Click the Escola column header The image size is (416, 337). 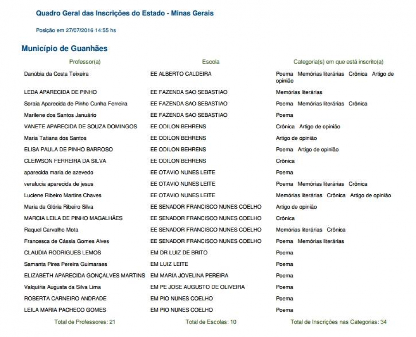211,62
